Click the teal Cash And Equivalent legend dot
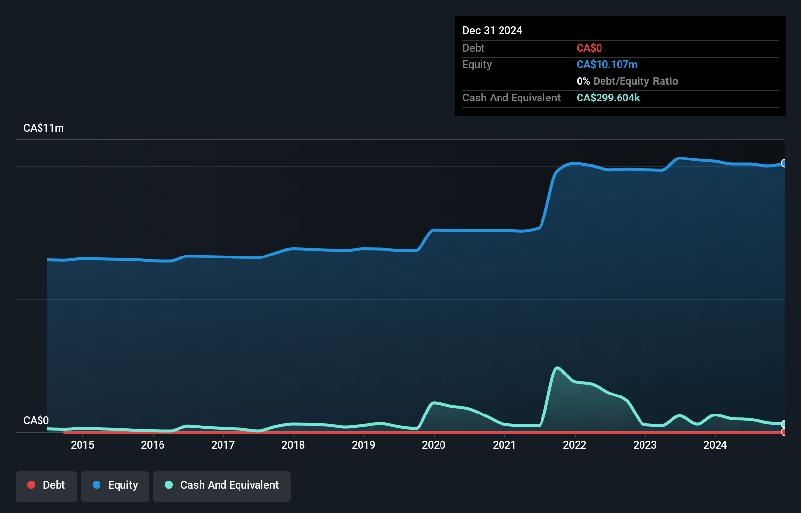This screenshot has width=801, height=513. pyautogui.click(x=169, y=485)
